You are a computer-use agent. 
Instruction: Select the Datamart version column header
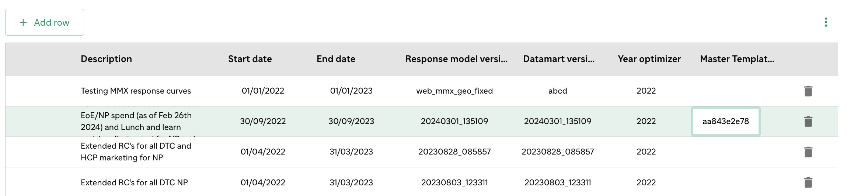click(x=559, y=59)
